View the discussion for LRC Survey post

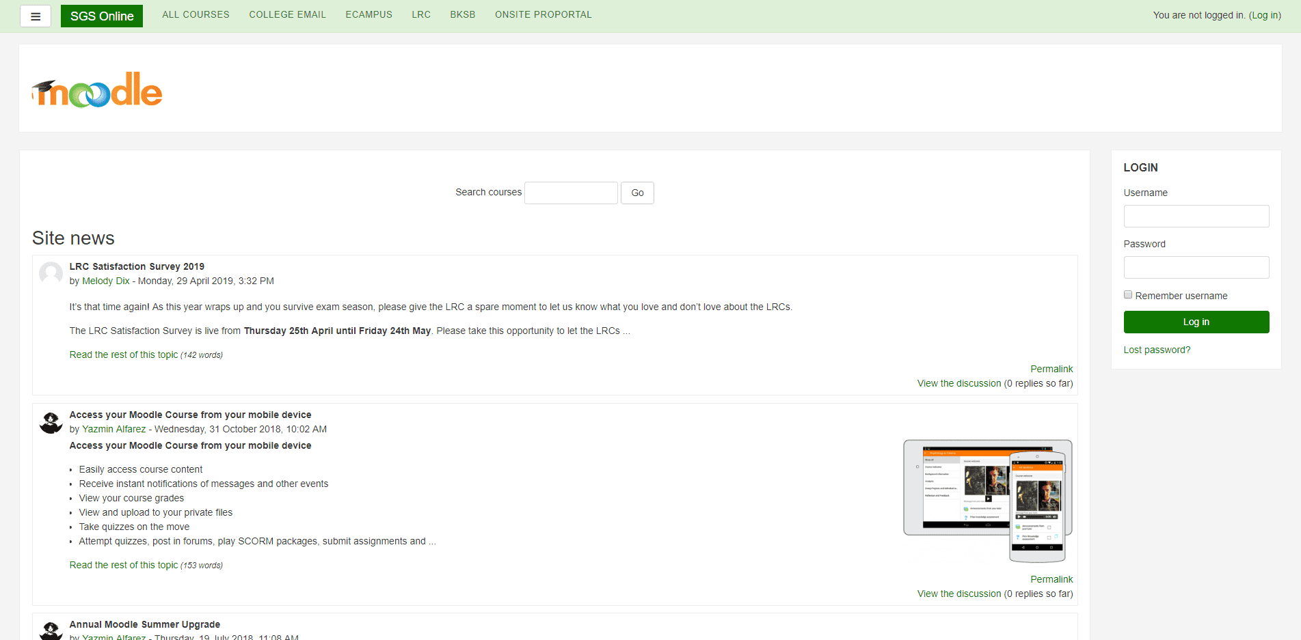(x=959, y=383)
